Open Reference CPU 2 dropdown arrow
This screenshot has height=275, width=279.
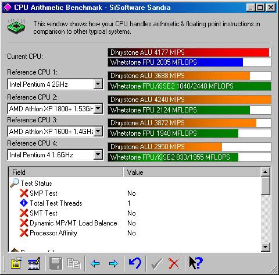98,108
